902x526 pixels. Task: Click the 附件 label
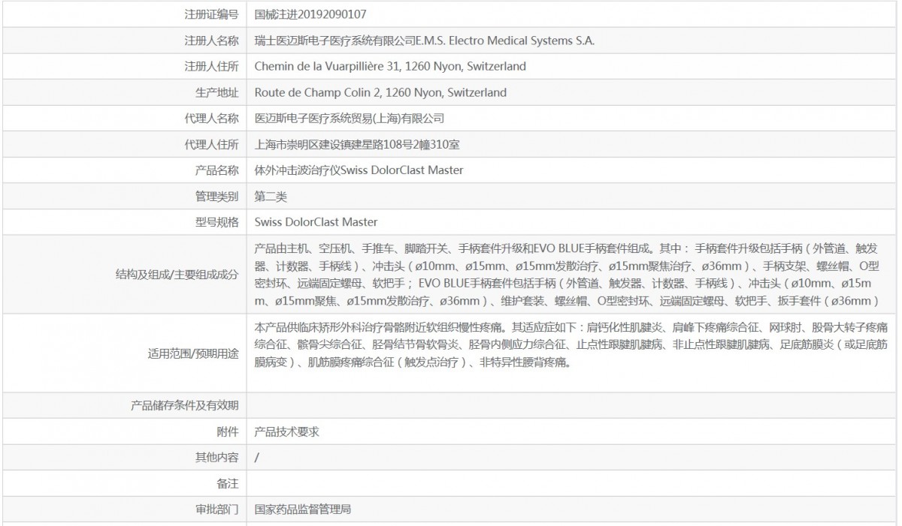pos(227,431)
